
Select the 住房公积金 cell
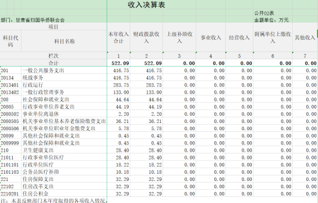pyautogui.click(x=64, y=194)
